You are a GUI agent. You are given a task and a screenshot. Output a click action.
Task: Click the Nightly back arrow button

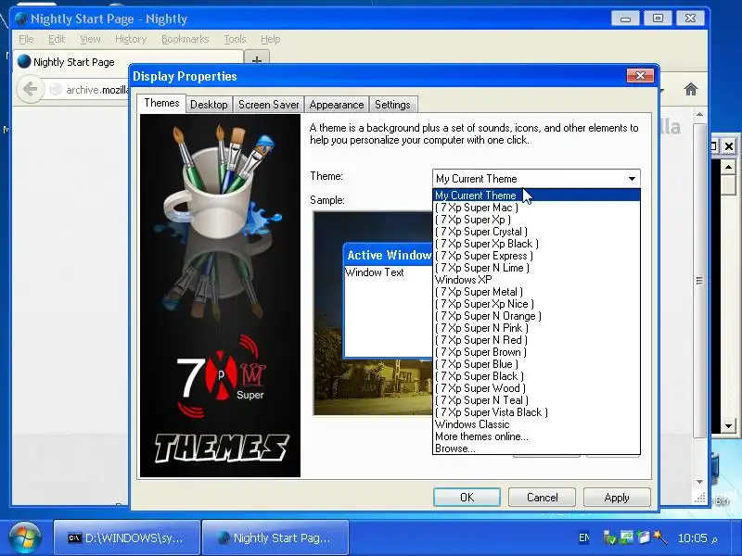click(30, 89)
